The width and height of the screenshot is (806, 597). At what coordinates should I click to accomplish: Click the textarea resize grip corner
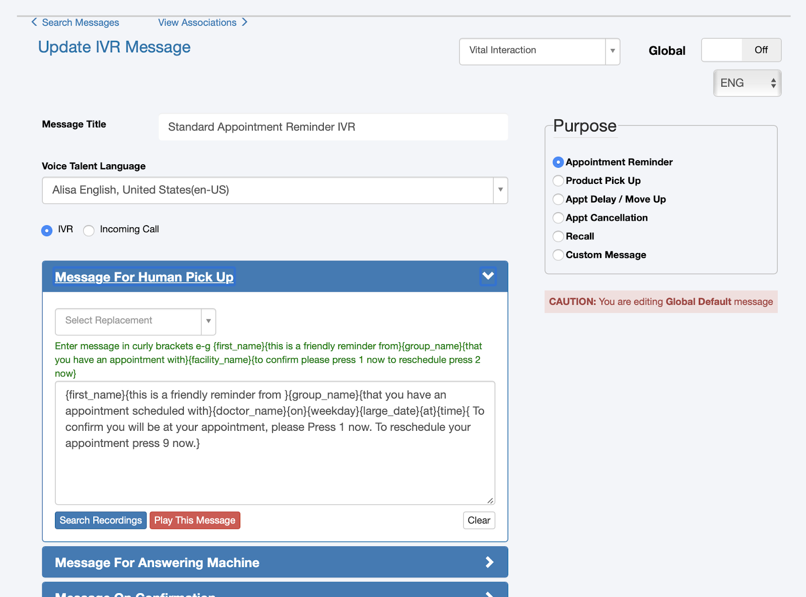[x=491, y=500]
